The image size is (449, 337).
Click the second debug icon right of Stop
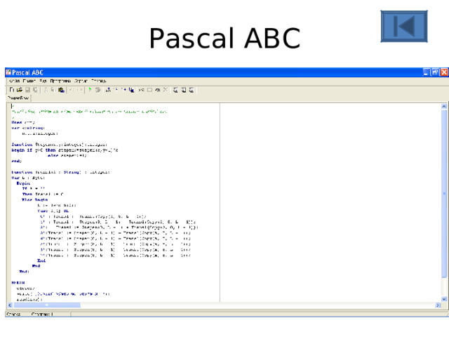(116, 90)
